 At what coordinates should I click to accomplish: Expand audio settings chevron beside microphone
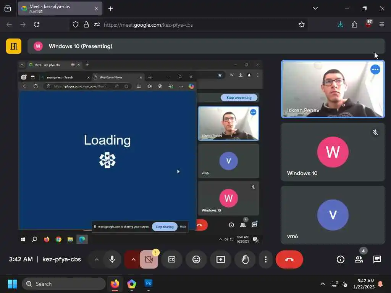point(97,259)
